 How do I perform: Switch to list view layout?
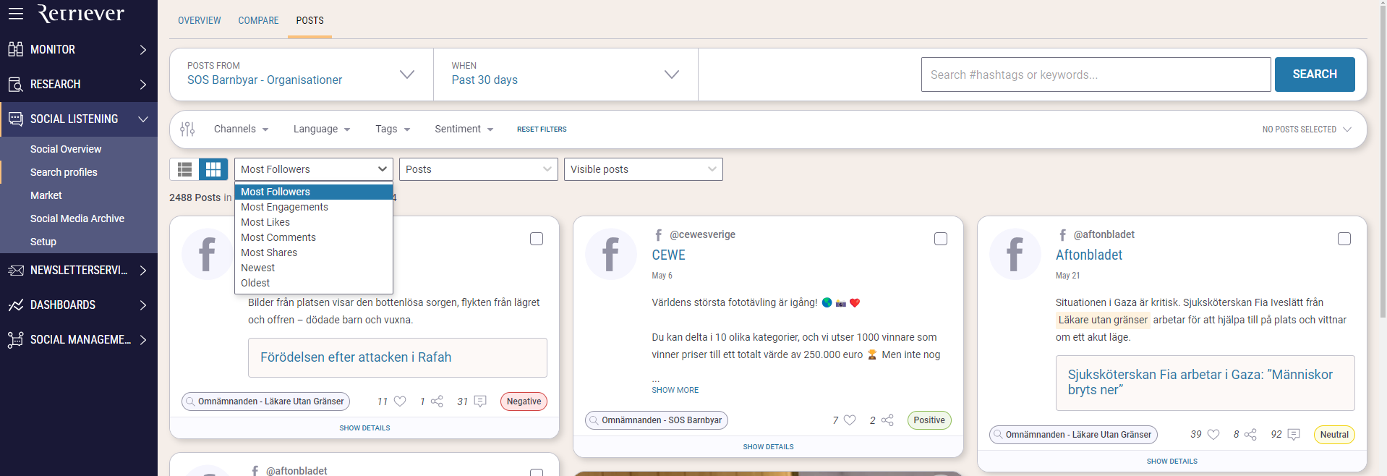[184, 169]
